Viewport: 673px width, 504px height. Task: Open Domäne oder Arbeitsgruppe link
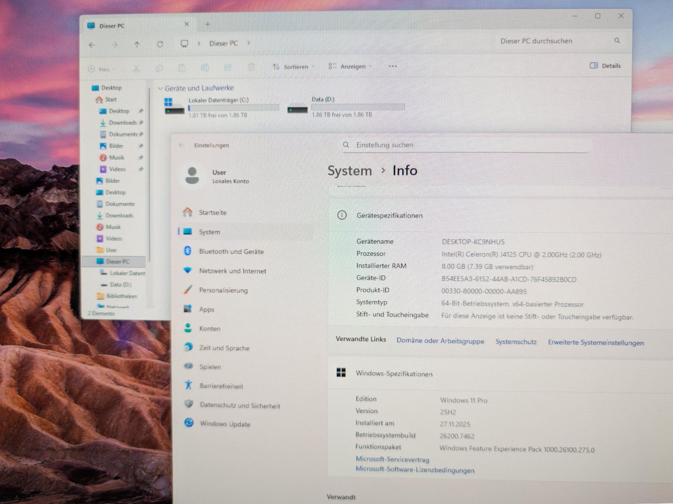click(x=440, y=341)
